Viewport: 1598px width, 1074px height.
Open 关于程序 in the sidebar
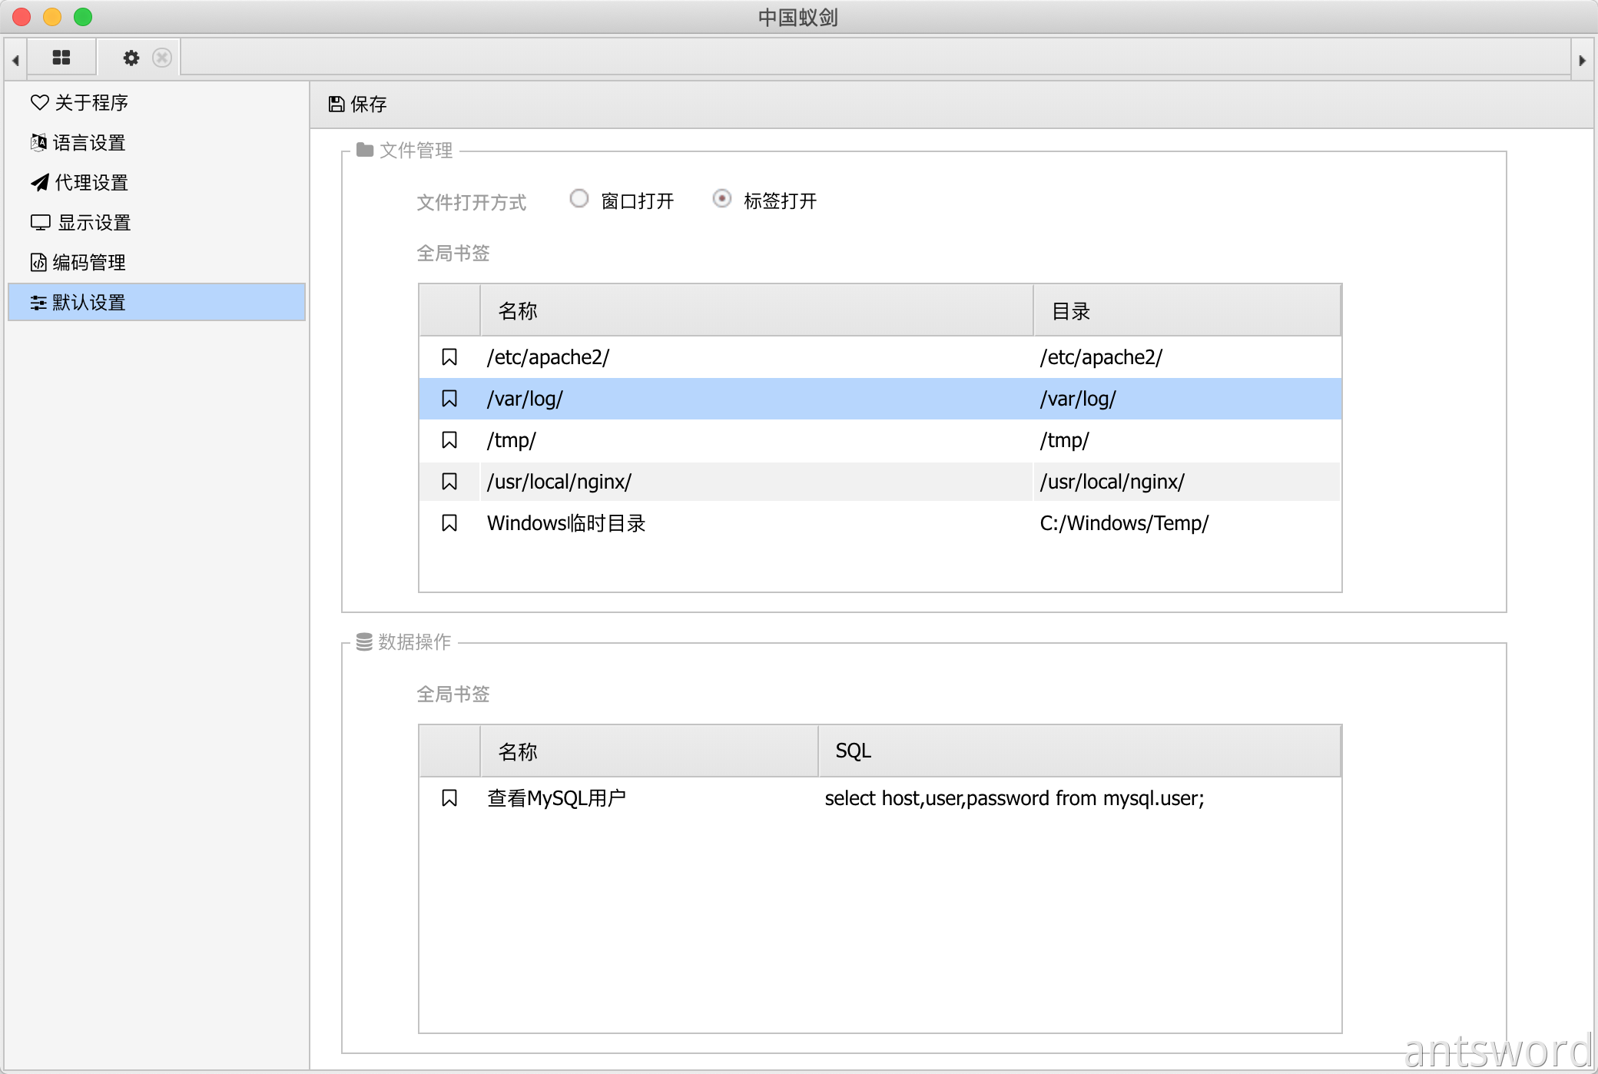[x=91, y=102]
